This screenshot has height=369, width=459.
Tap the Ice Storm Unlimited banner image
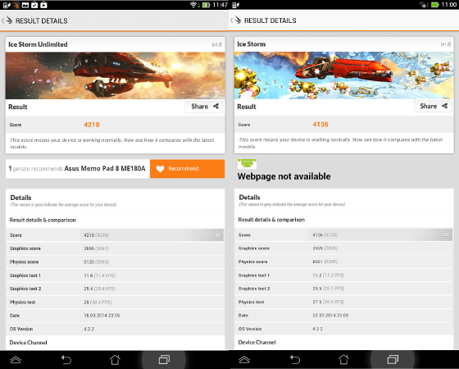click(116, 75)
